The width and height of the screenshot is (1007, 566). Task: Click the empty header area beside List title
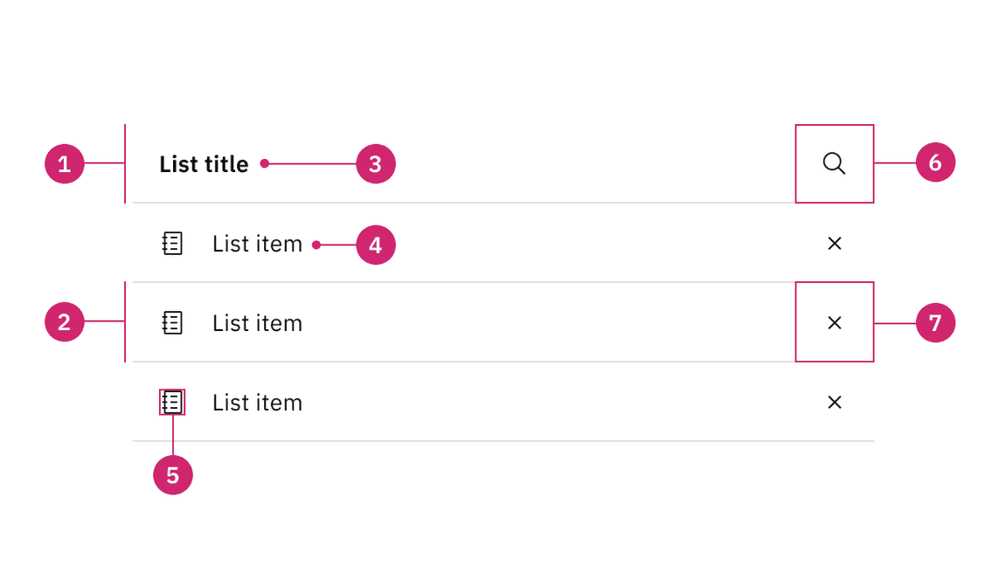pyautogui.click(x=594, y=163)
